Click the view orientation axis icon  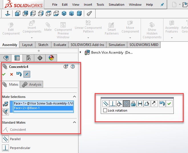[x=7, y=13]
